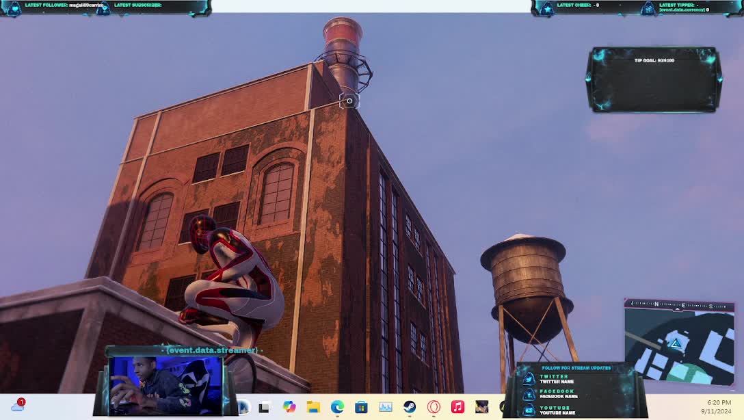Open the weather widget with notification badge
The image size is (744, 420).
(x=18, y=405)
